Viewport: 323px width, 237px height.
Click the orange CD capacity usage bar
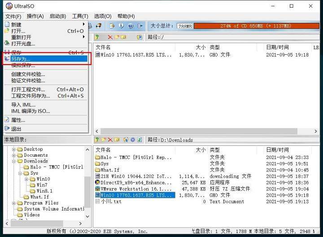[256, 26]
